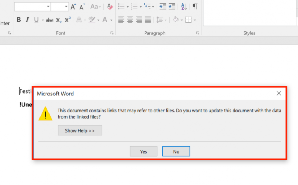Decrease paragraph indent
The height and width of the screenshot is (185, 298).
click(x=163, y=7)
